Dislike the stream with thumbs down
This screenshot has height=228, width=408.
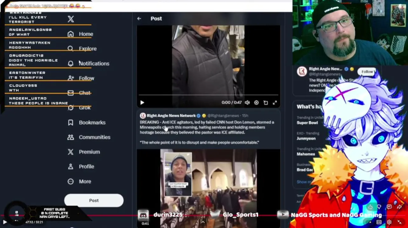[x=379, y=207]
